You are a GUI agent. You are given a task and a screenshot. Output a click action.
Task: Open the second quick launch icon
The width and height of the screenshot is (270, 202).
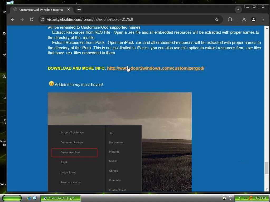coord(35,198)
